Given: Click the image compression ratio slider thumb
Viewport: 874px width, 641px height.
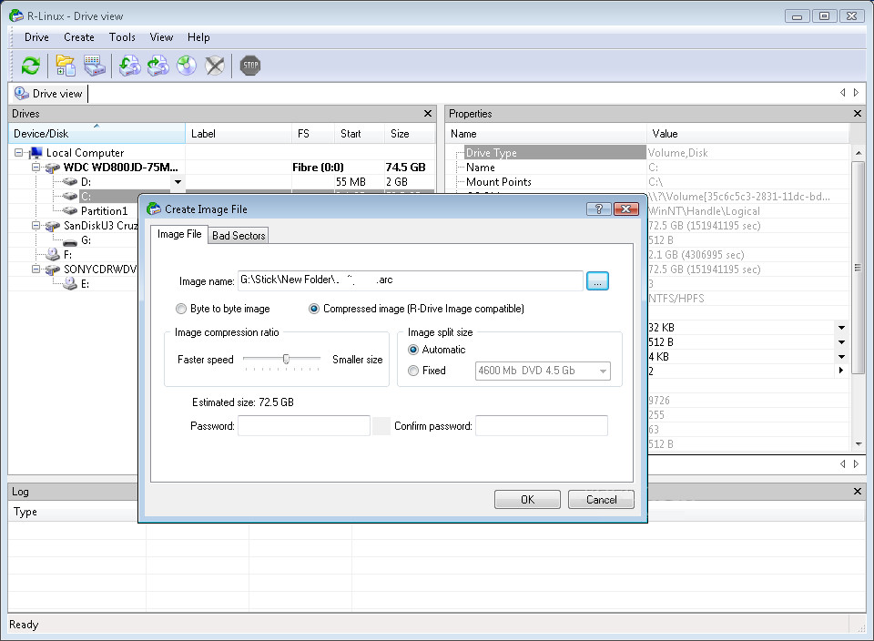Looking at the screenshot, I should pyautogui.click(x=286, y=360).
